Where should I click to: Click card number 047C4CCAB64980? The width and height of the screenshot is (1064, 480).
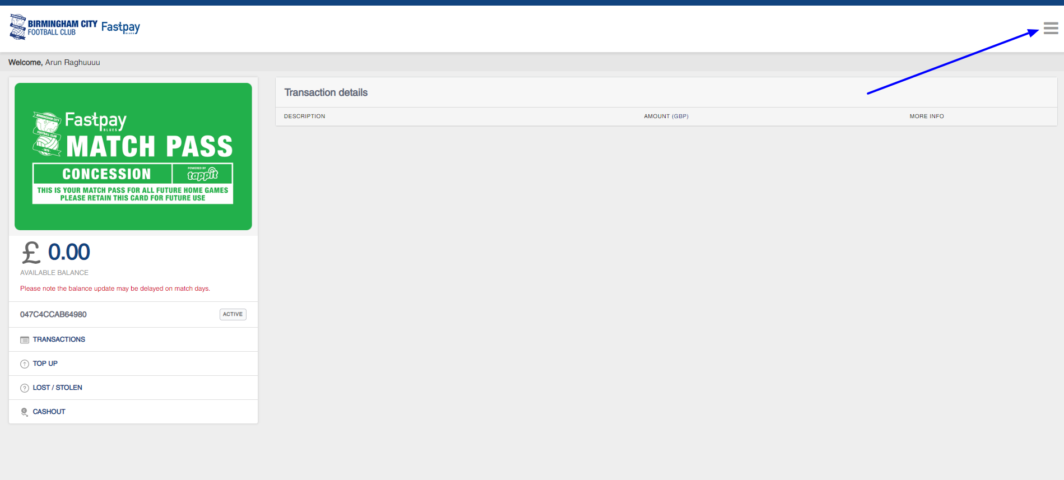click(53, 314)
